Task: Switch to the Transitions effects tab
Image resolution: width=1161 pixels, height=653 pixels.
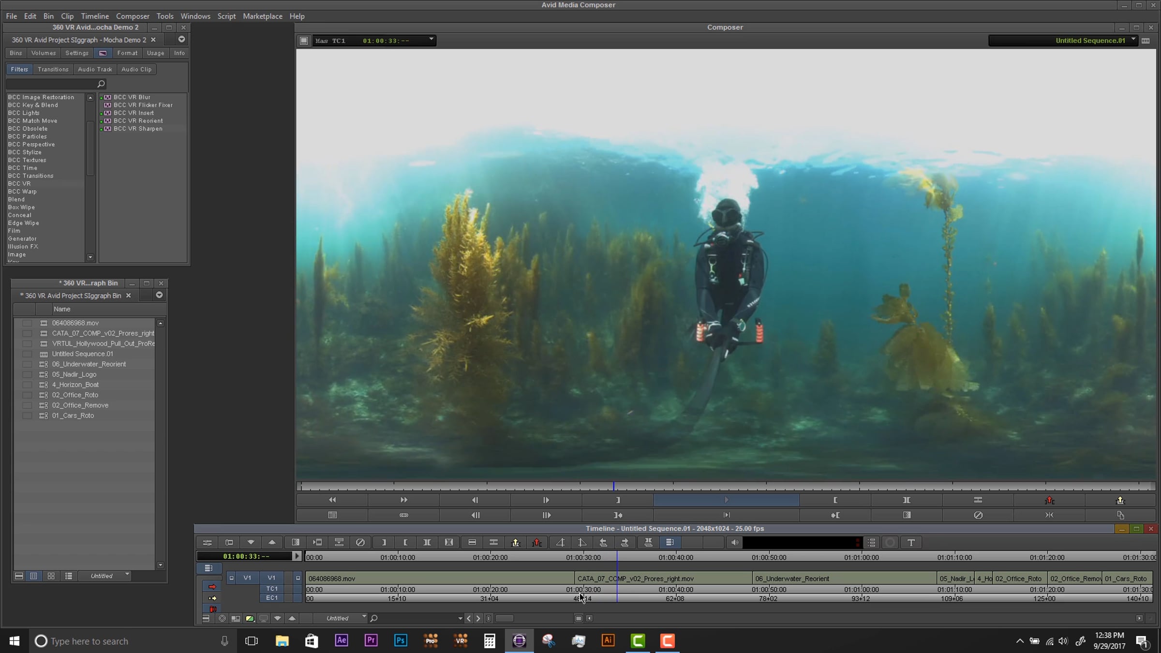Action: 53,69
